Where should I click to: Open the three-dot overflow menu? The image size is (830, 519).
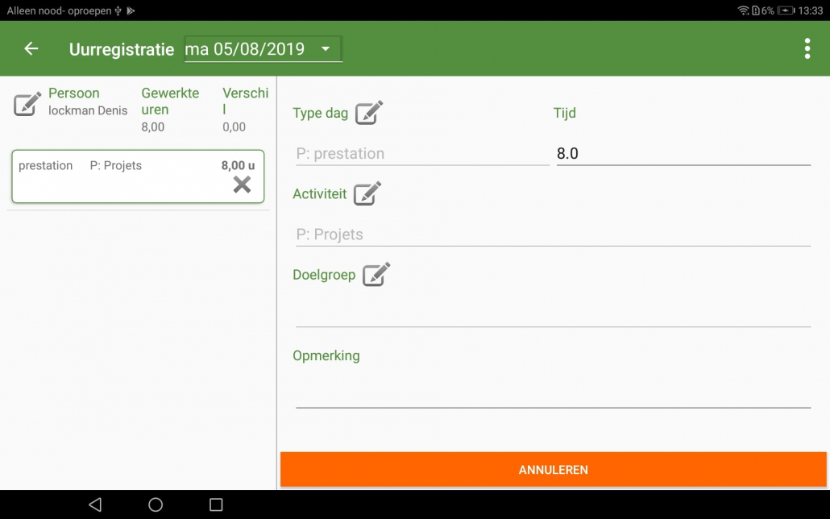pyautogui.click(x=807, y=48)
